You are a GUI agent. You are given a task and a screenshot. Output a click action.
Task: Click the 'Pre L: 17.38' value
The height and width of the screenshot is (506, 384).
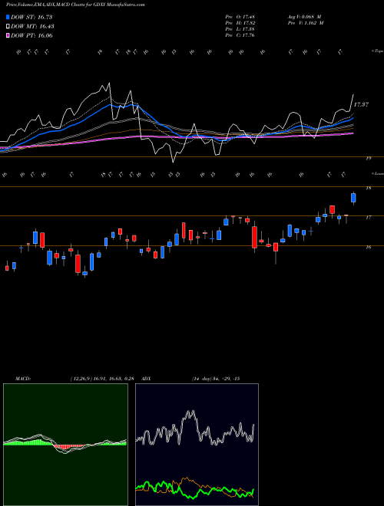tap(240, 29)
